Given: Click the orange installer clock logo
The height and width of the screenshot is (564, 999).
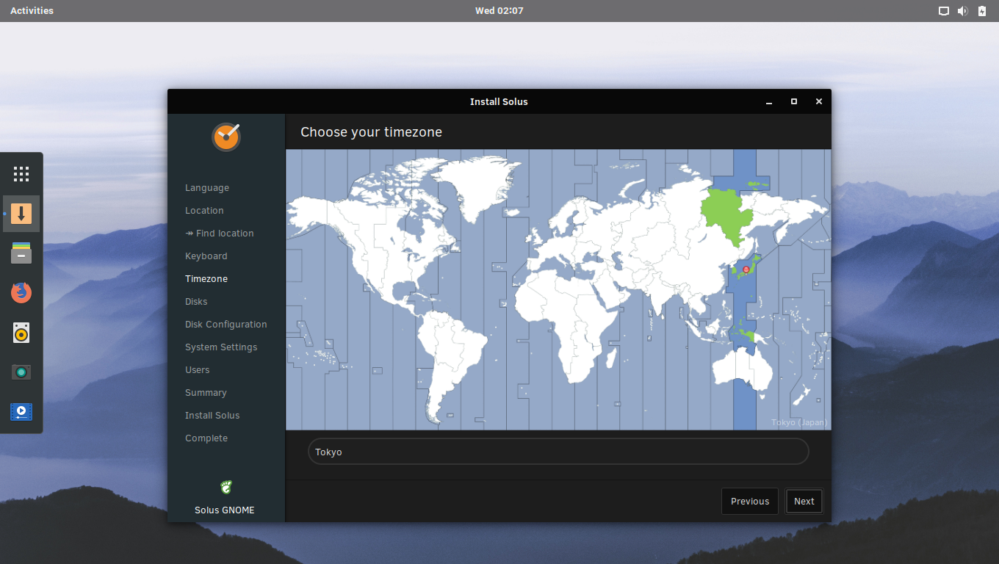Looking at the screenshot, I should (x=226, y=137).
